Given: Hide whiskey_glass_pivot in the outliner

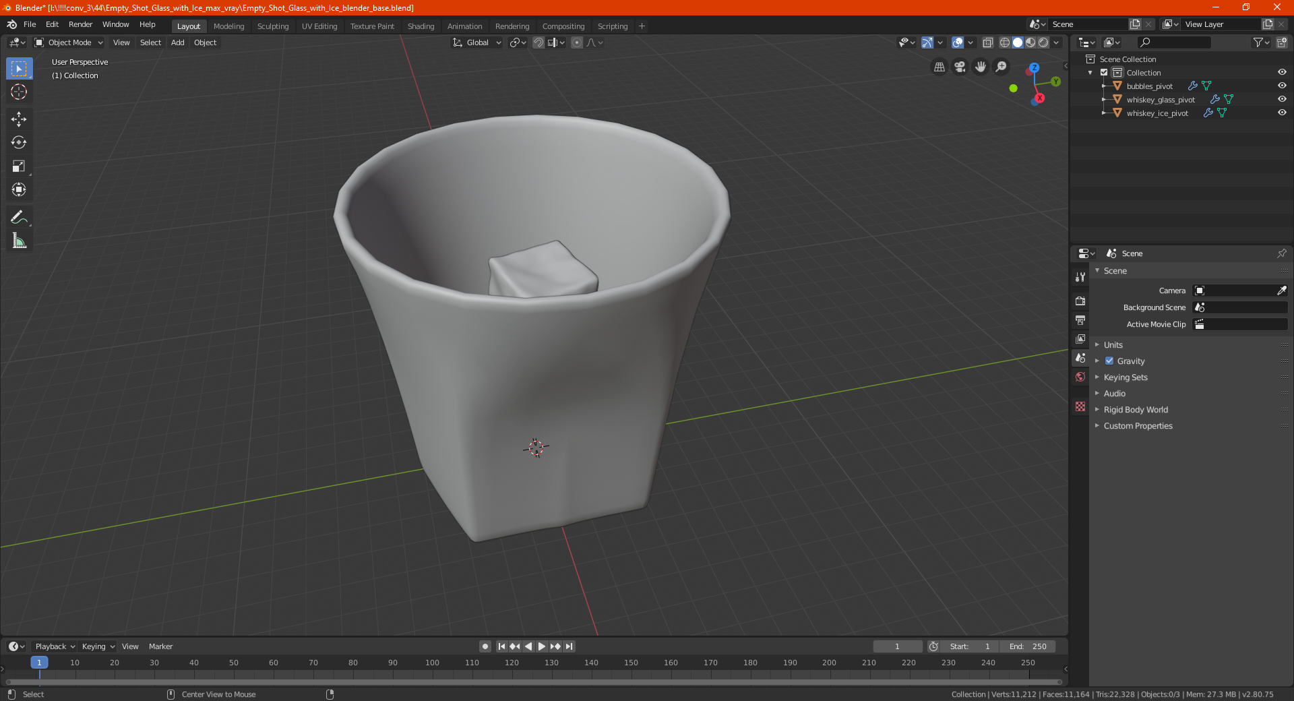Looking at the screenshot, I should (1282, 99).
